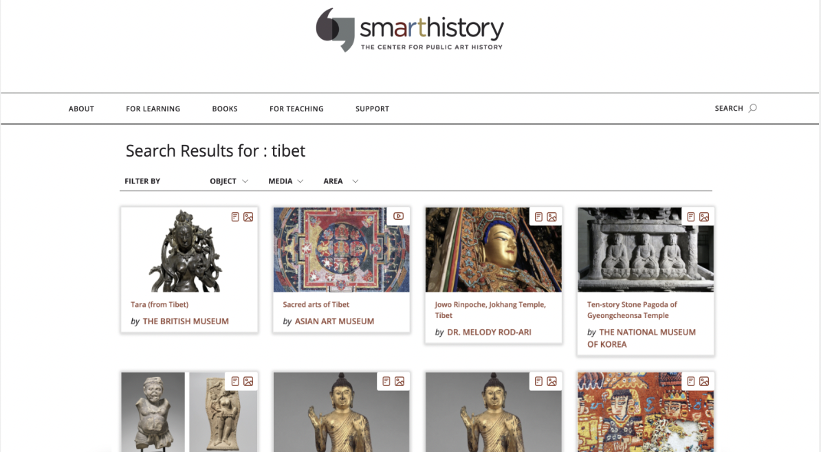
Task: Open the Tara (from Tibet) title link
Action: (160, 304)
